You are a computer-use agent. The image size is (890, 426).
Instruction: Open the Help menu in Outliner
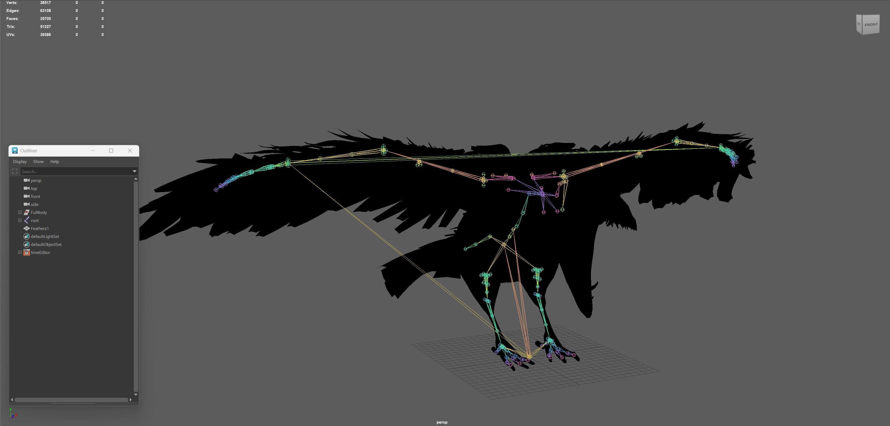[x=55, y=161]
